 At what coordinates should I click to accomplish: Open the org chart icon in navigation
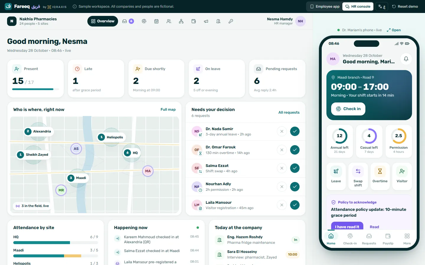[x=181, y=21]
